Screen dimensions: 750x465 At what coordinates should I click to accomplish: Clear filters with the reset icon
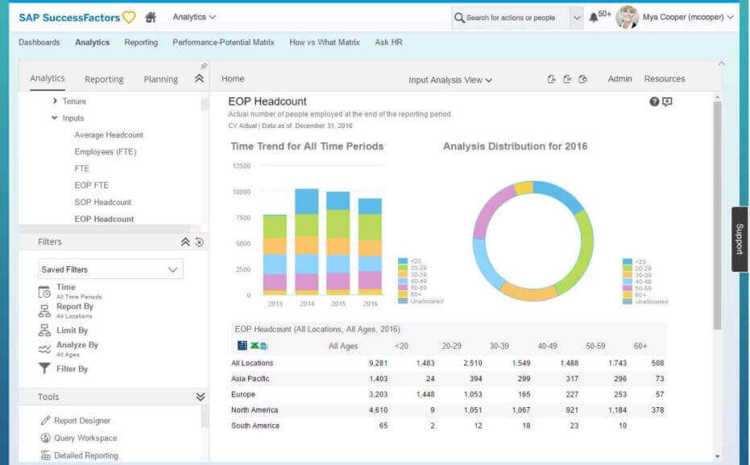click(x=200, y=242)
